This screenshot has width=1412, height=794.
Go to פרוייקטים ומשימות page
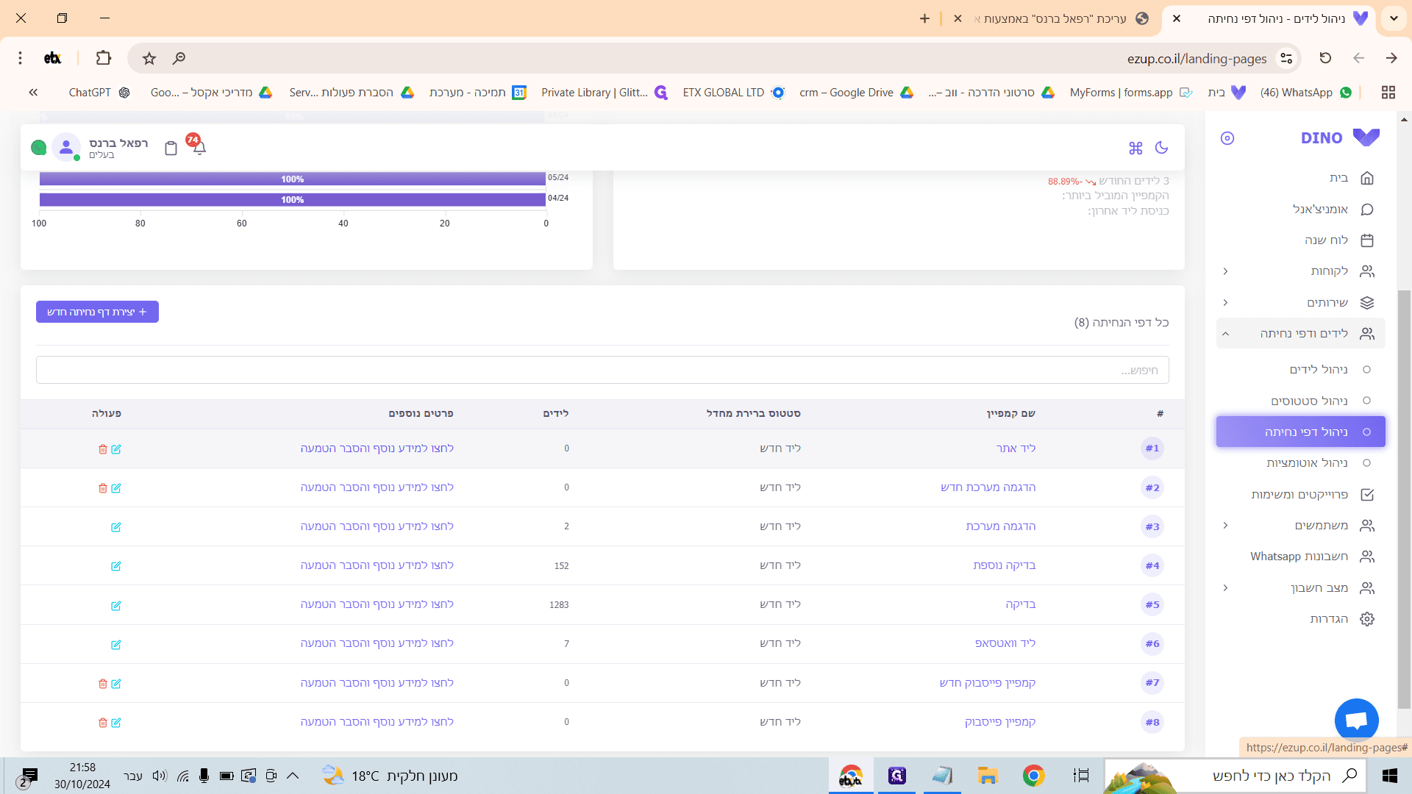1300,495
